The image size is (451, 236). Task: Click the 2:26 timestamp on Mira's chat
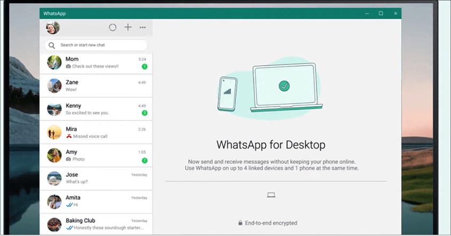[x=142, y=130]
